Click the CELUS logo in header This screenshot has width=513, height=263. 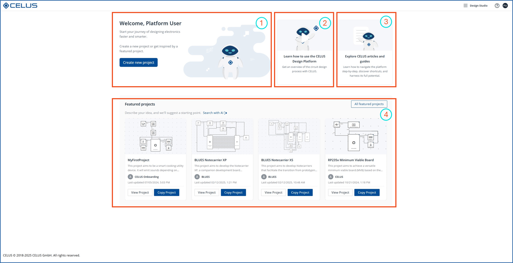click(20, 6)
